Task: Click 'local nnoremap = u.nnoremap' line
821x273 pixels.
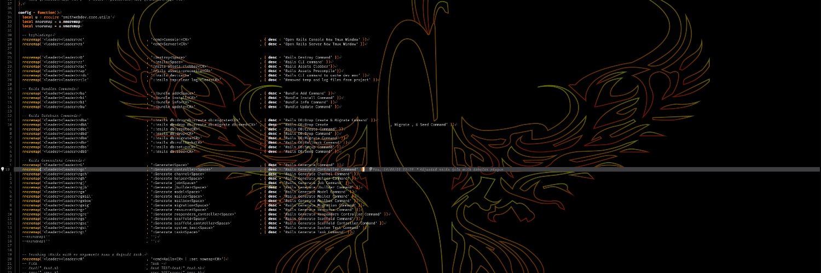Action: pyautogui.click(x=51, y=21)
